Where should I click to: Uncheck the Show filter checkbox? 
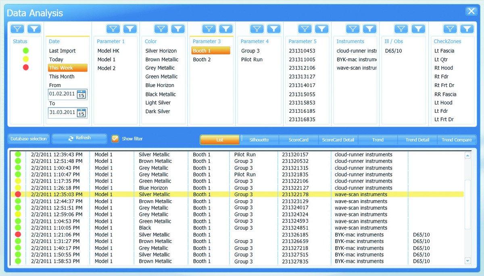point(115,139)
